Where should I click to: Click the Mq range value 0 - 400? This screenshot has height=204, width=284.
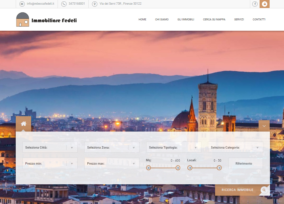[x=175, y=160]
